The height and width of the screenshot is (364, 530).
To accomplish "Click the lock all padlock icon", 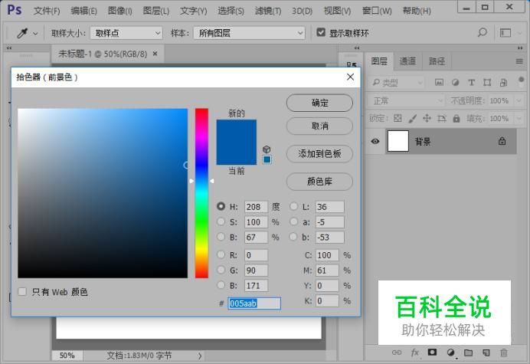I will point(456,119).
